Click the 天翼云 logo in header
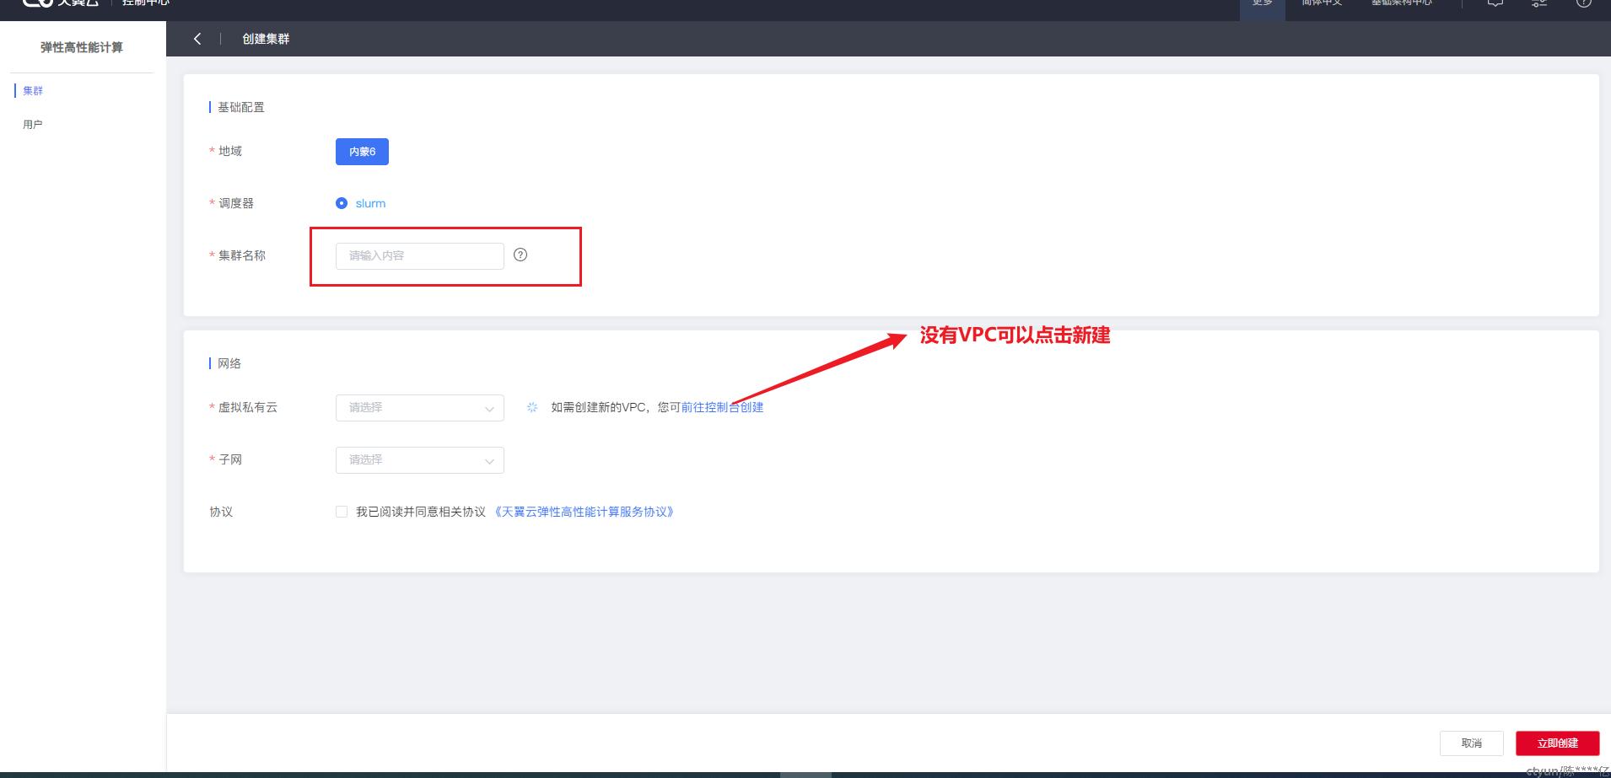 point(59,3)
